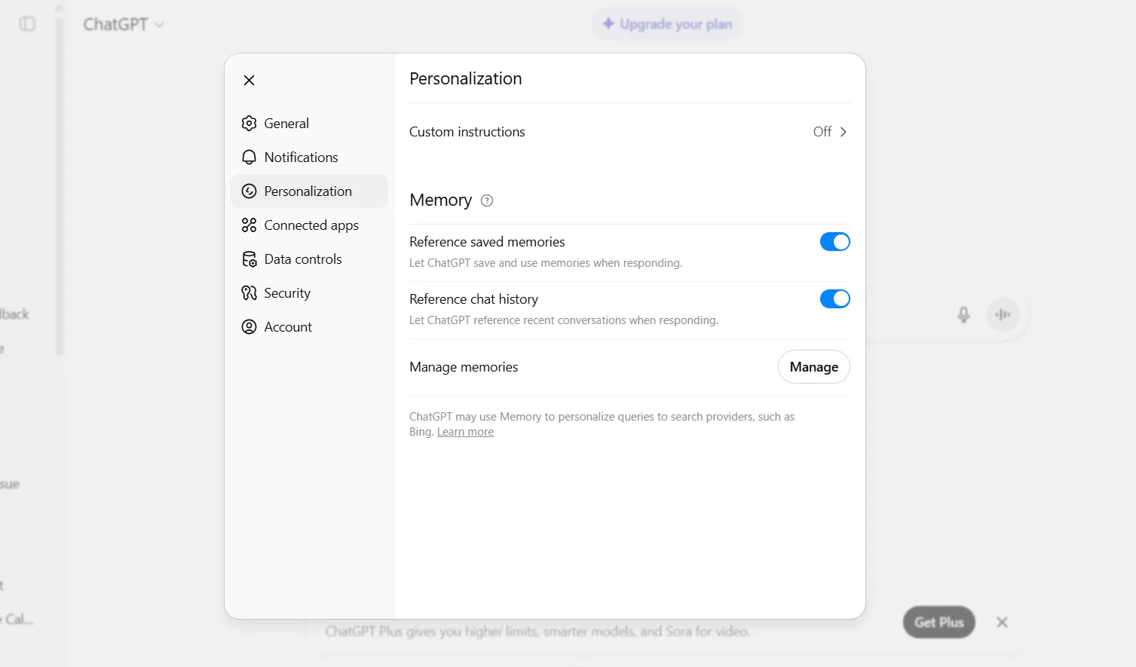Disable Reference chat history
The image size is (1136, 667).
(x=834, y=298)
